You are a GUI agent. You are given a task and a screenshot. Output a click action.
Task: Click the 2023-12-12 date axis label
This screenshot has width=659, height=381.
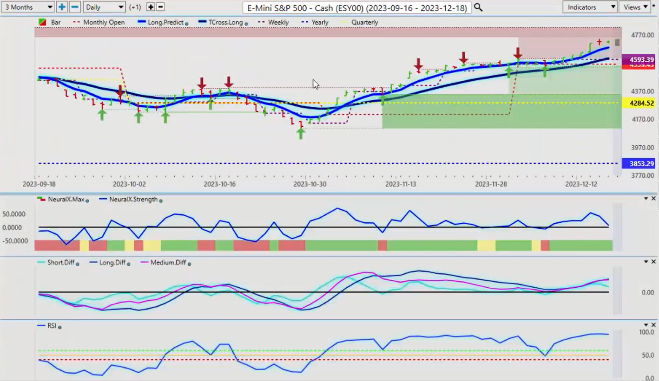[581, 184]
